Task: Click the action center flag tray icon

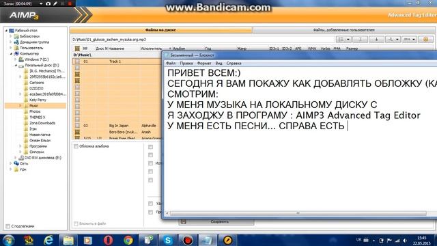Action: [x=389, y=241]
